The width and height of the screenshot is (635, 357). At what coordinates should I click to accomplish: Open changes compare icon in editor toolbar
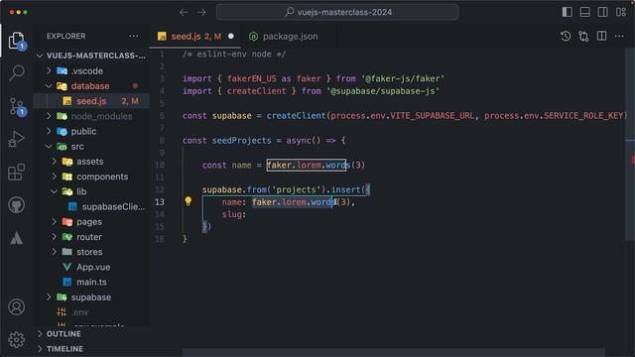point(583,36)
